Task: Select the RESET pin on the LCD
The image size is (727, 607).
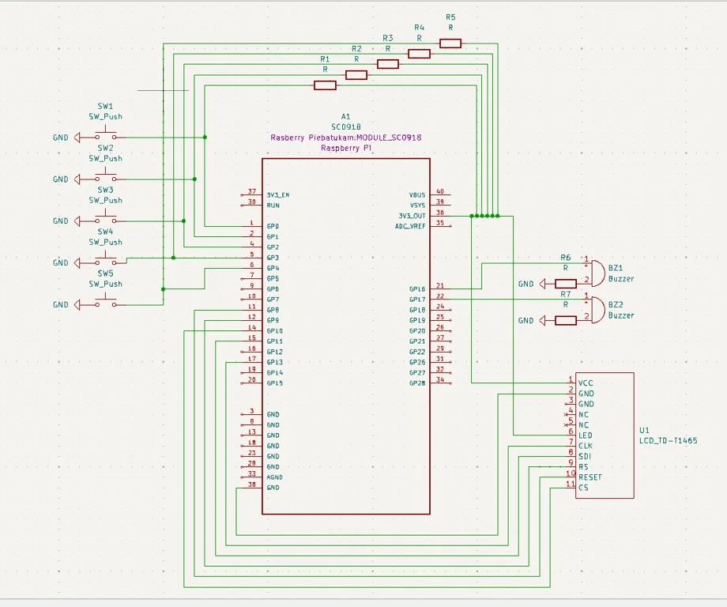Action: (x=591, y=477)
